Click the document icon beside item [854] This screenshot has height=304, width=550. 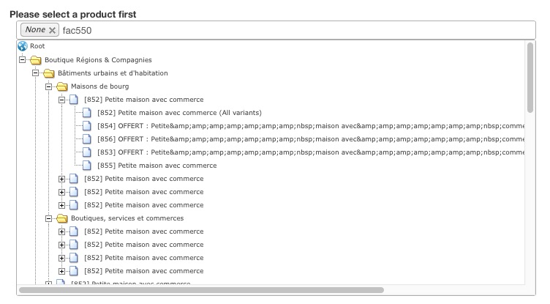[x=88, y=126]
